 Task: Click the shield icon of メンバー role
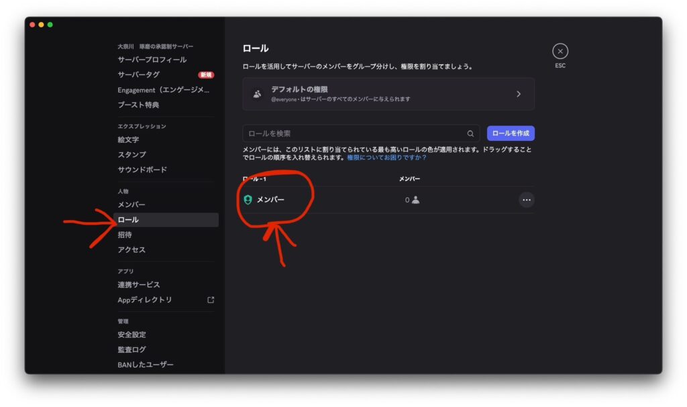click(x=248, y=200)
